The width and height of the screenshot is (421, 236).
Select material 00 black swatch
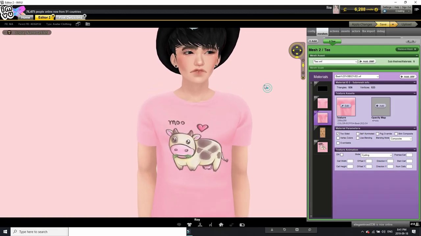pos(322,89)
